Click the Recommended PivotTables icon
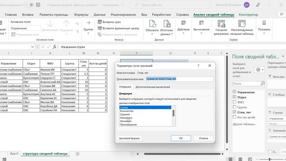Viewport: 286px width, 161px height. click(x=242, y=24)
